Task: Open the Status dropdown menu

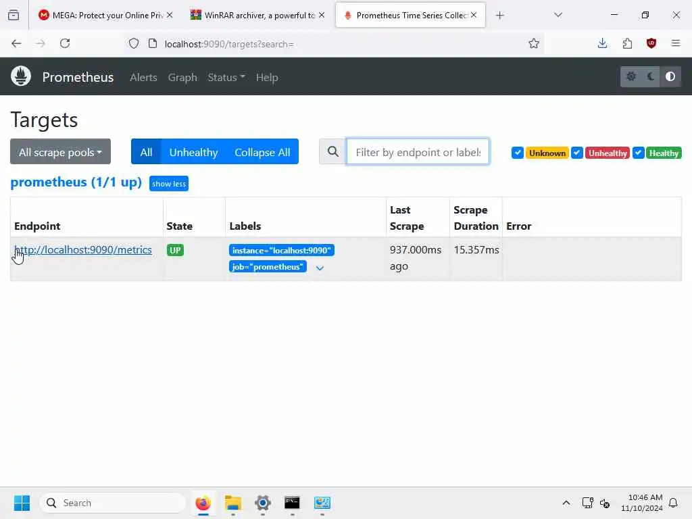Action: tap(226, 77)
